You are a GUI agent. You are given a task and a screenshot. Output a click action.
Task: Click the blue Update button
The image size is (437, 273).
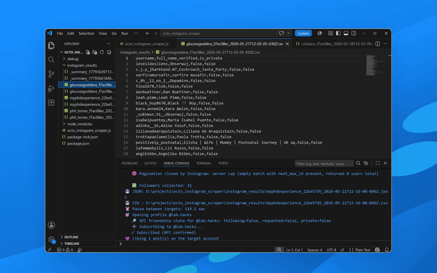tap(303, 33)
